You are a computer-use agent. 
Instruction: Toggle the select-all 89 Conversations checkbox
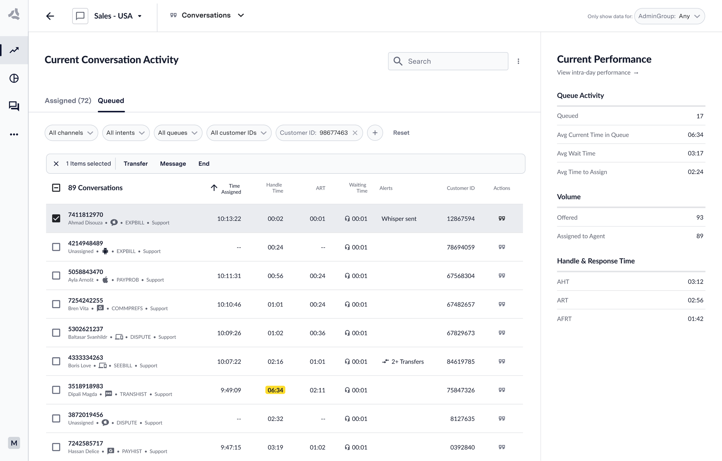pyautogui.click(x=56, y=188)
